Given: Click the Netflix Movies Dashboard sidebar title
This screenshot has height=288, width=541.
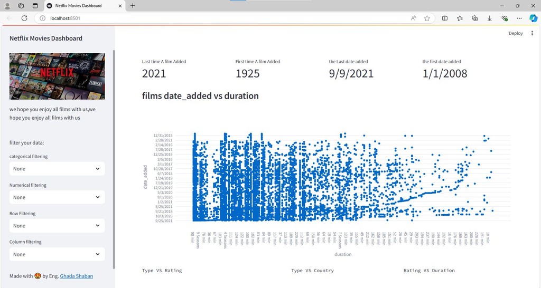Looking at the screenshot, I should pos(46,38).
